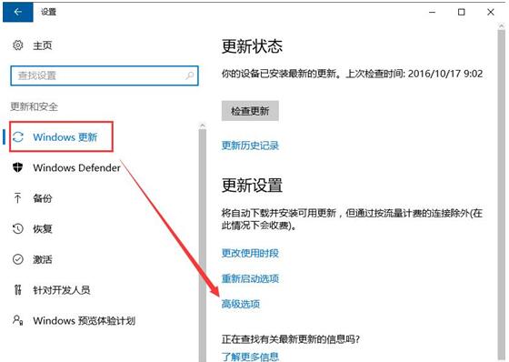Open 更新历史记录 link
The height and width of the screenshot is (362, 509).
click(250, 146)
